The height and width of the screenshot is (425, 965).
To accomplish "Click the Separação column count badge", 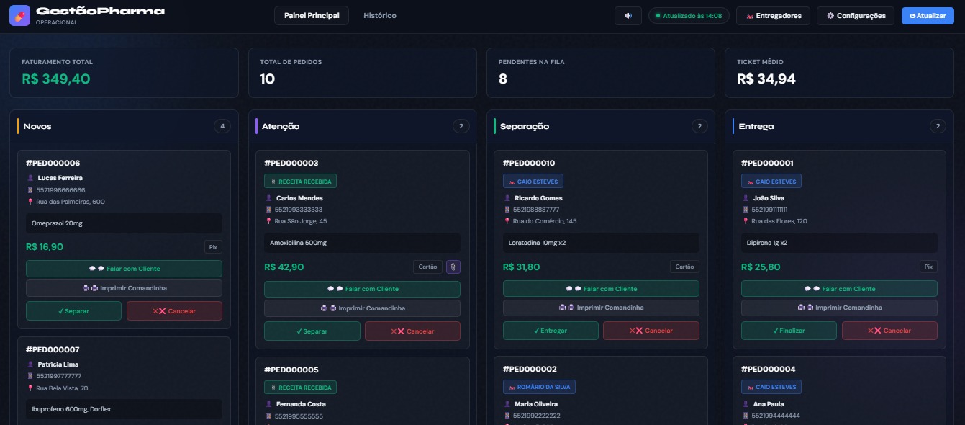I will point(699,127).
